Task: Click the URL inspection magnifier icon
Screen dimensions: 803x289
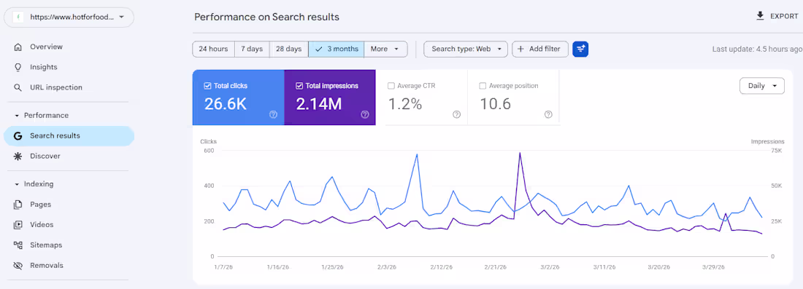Action: pos(18,88)
